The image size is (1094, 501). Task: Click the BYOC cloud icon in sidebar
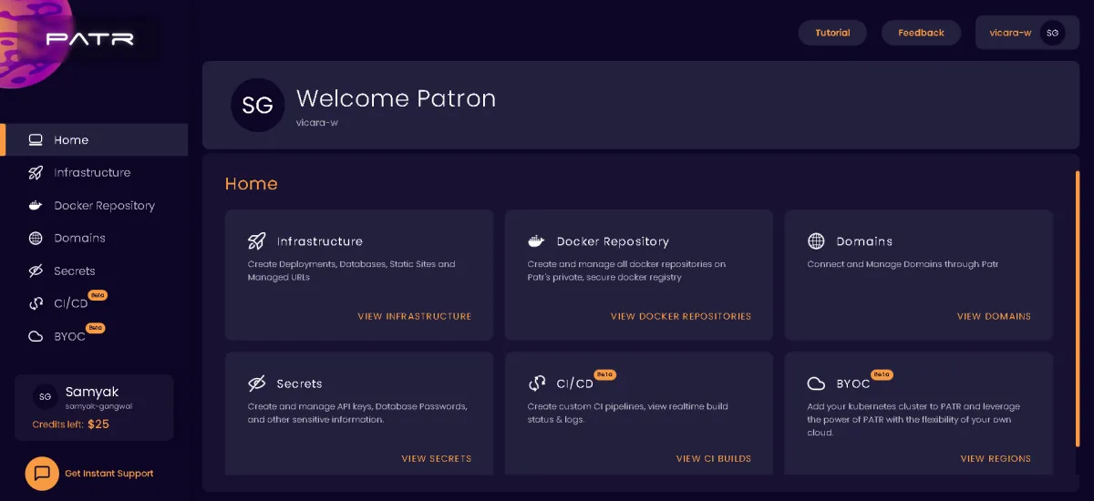[x=36, y=337]
